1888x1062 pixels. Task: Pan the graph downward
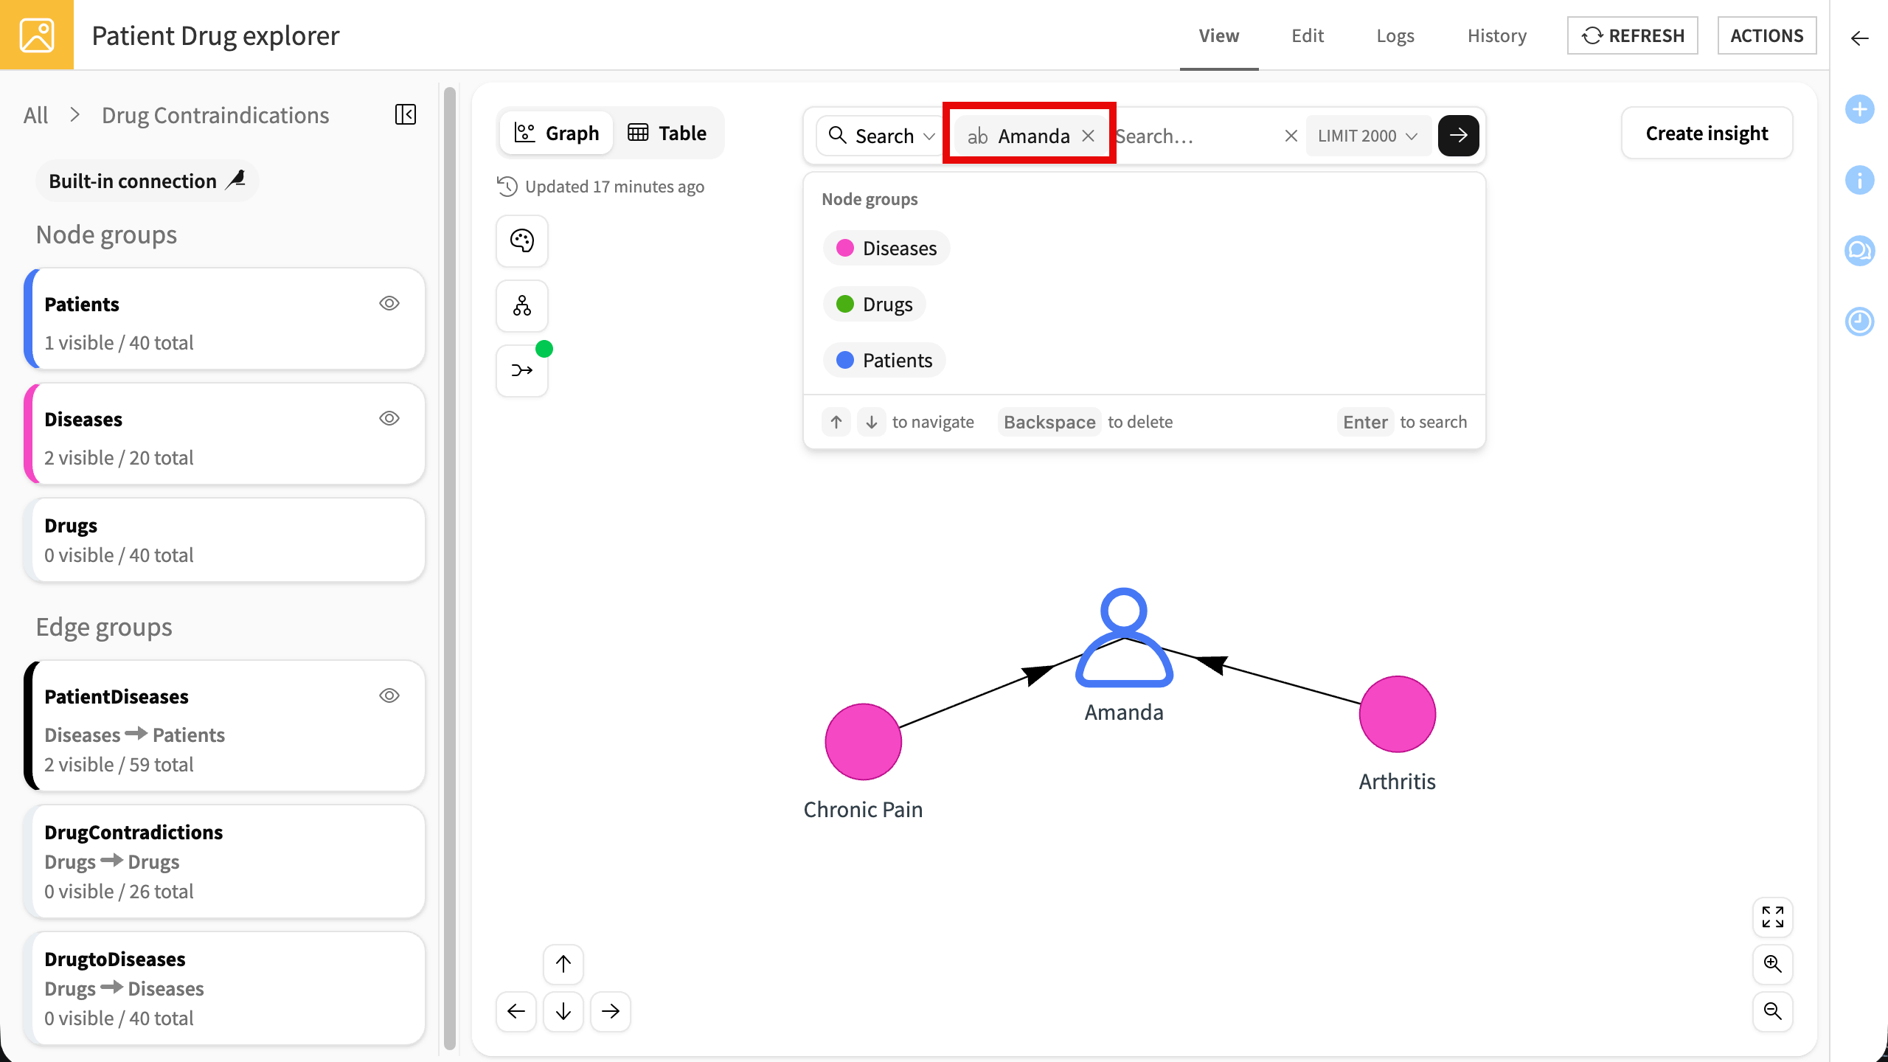pos(563,1011)
